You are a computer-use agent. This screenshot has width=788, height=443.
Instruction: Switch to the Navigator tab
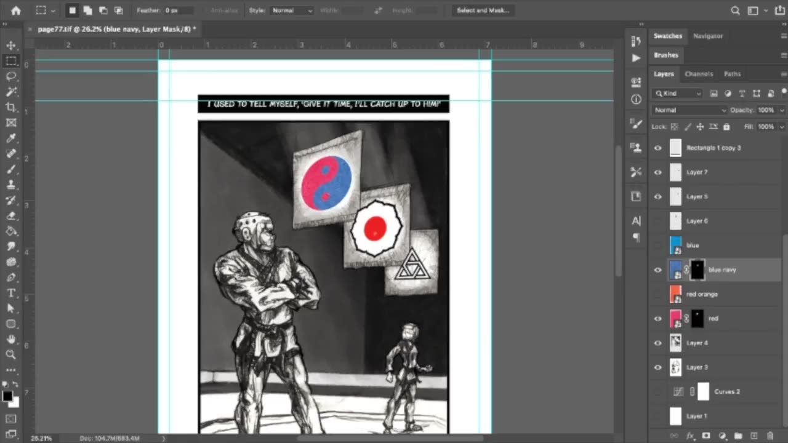(x=708, y=36)
